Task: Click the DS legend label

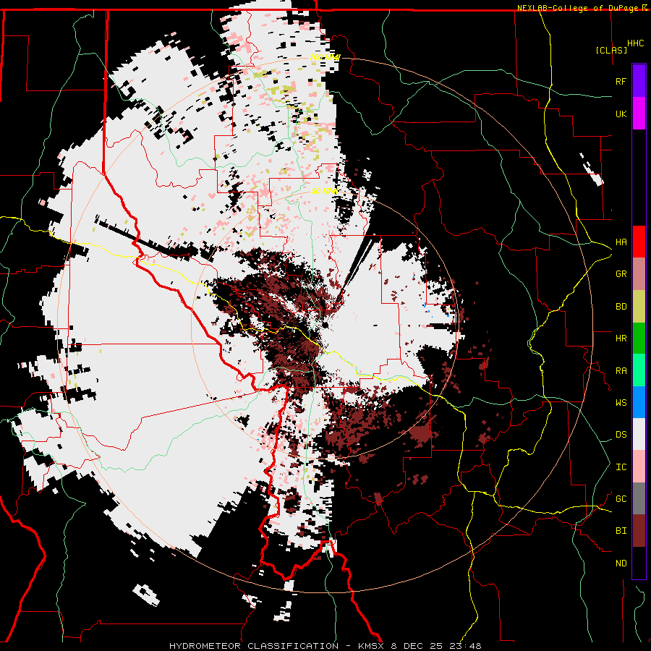Action: (621, 435)
